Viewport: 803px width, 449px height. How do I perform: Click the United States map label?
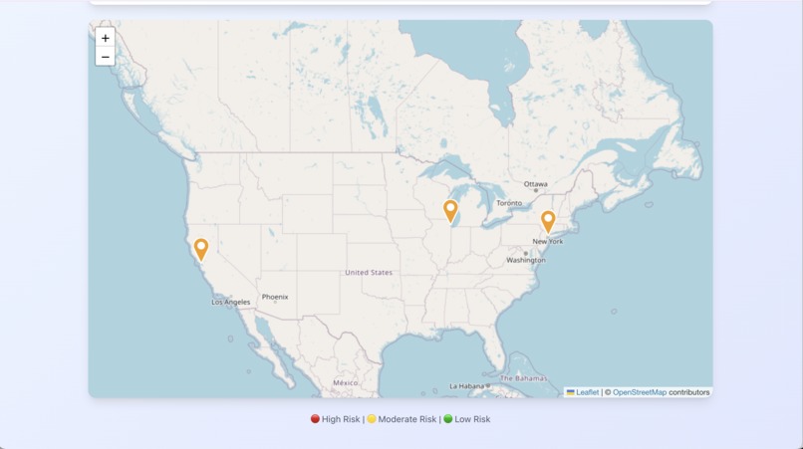(x=369, y=273)
